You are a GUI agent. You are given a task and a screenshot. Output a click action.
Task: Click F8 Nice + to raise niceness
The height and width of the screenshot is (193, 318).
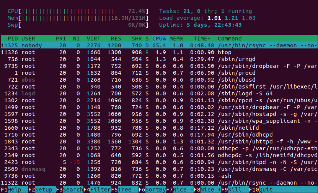click(x=207, y=190)
